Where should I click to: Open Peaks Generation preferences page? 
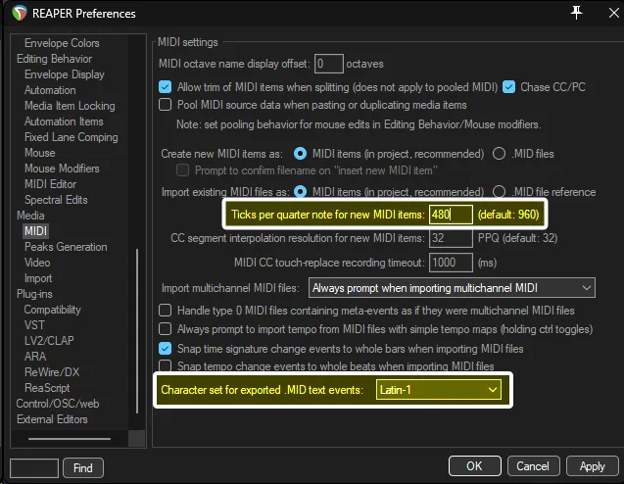tap(66, 247)
